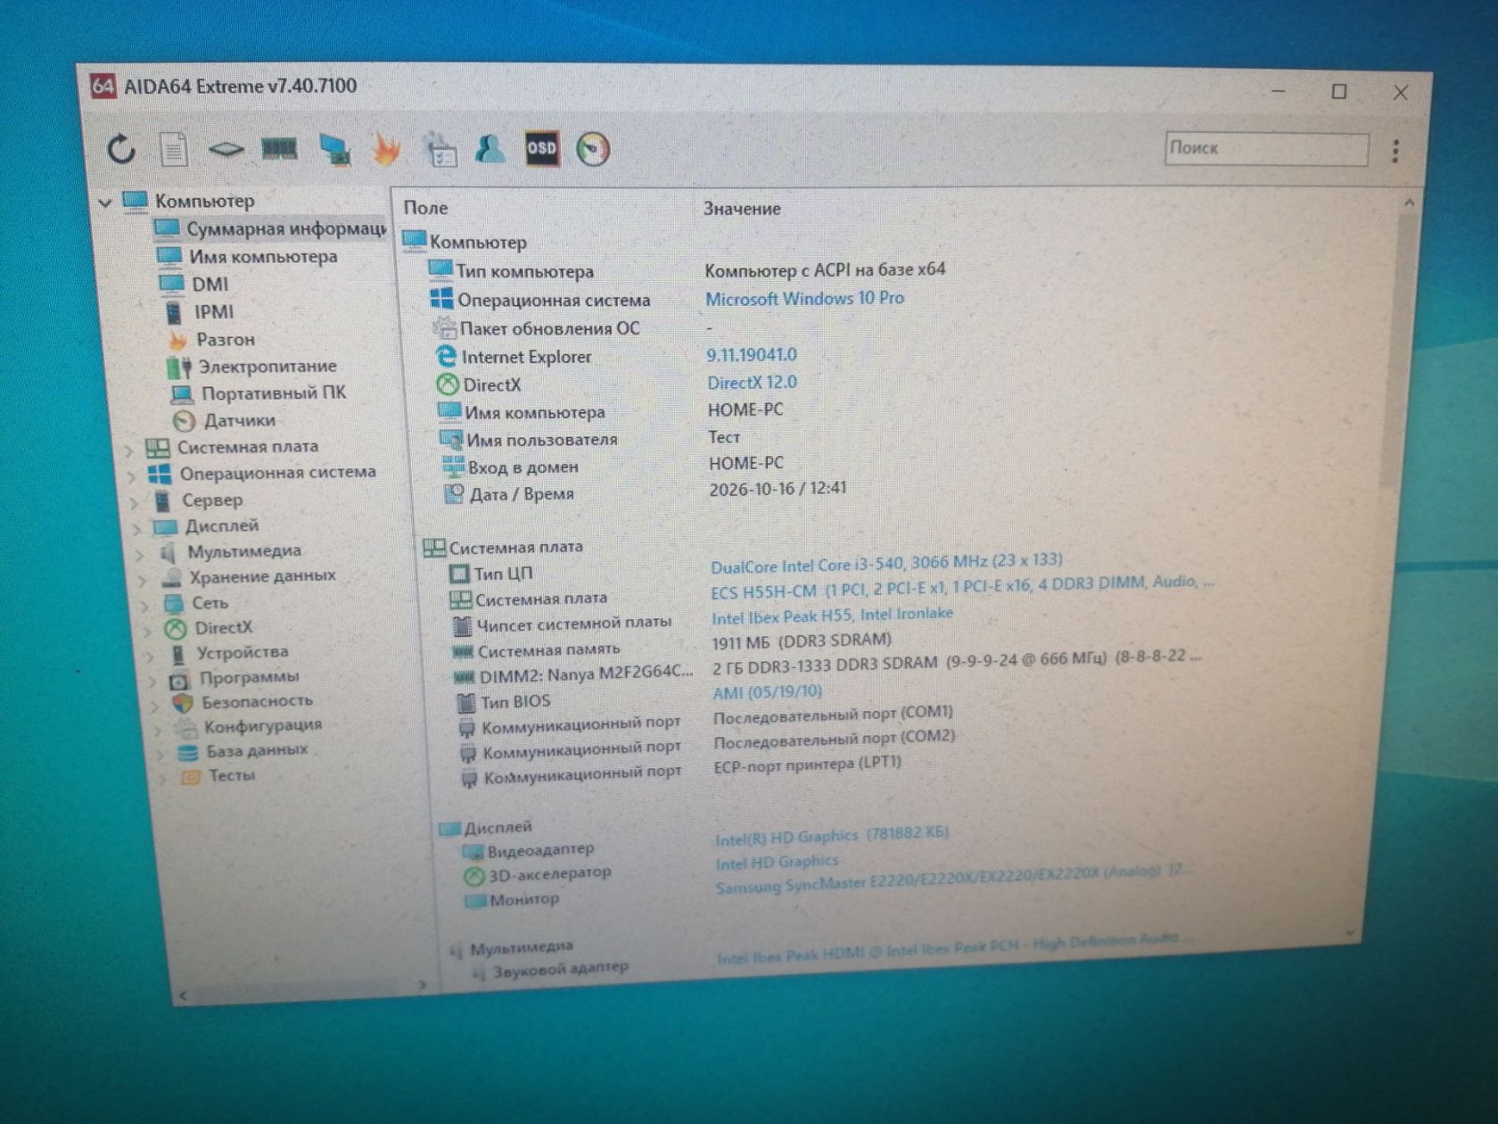1498x1124 pixels.
Task: Open the DMI tree item
Action: [x=195, y=285]
